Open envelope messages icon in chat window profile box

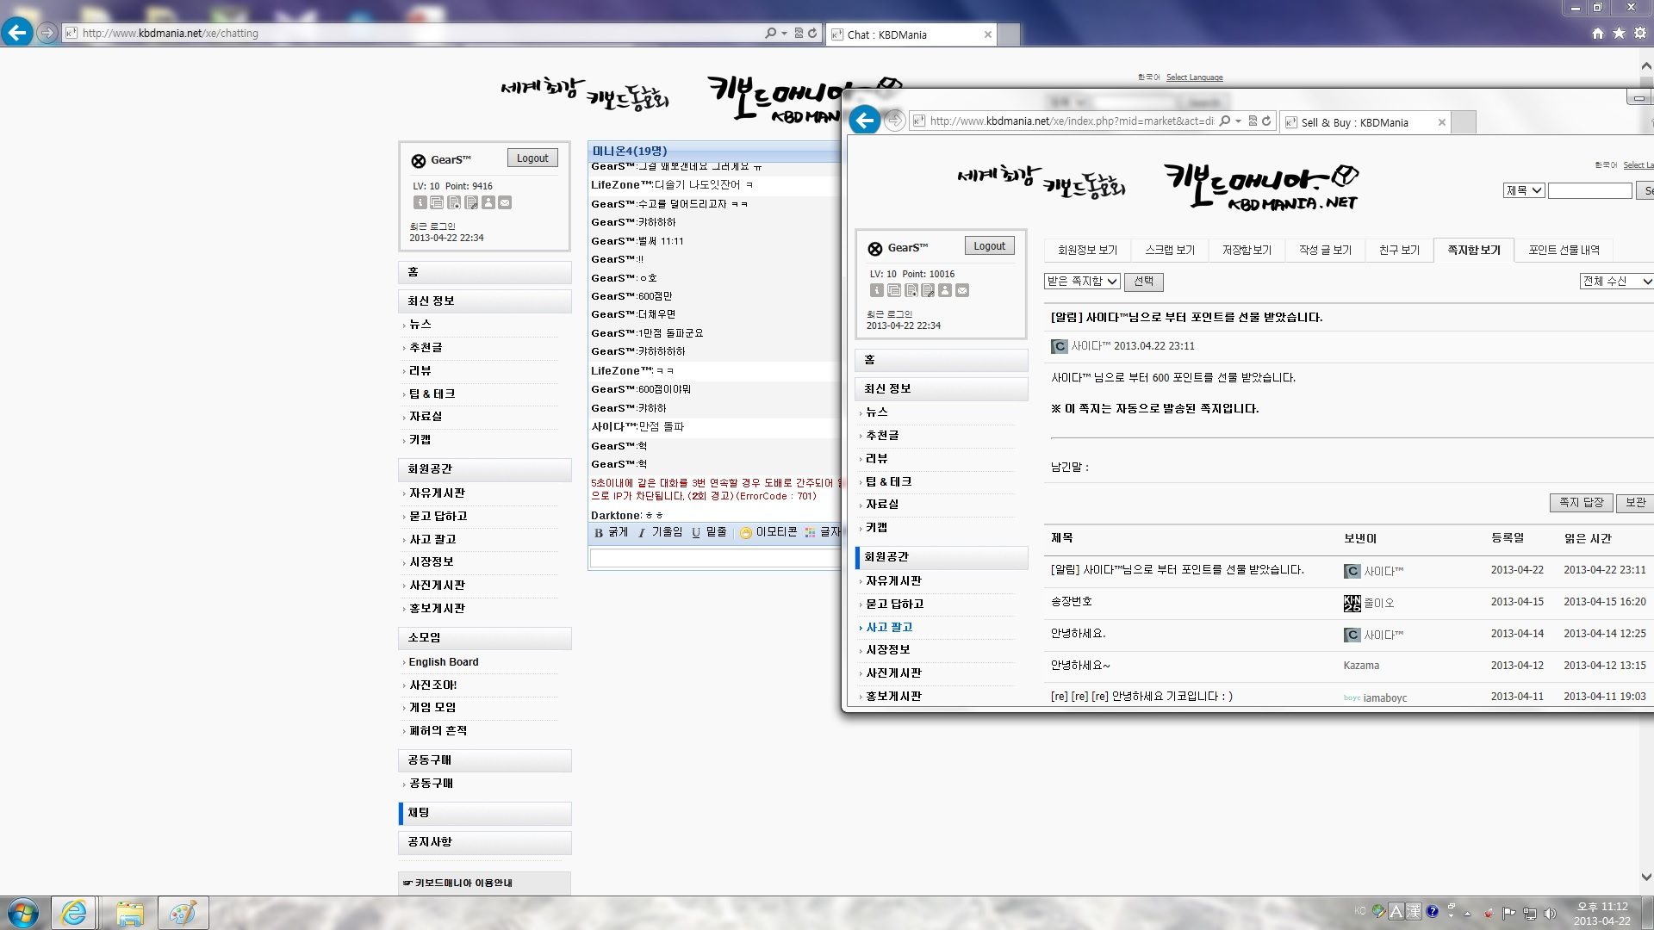[x=505, y=203]
